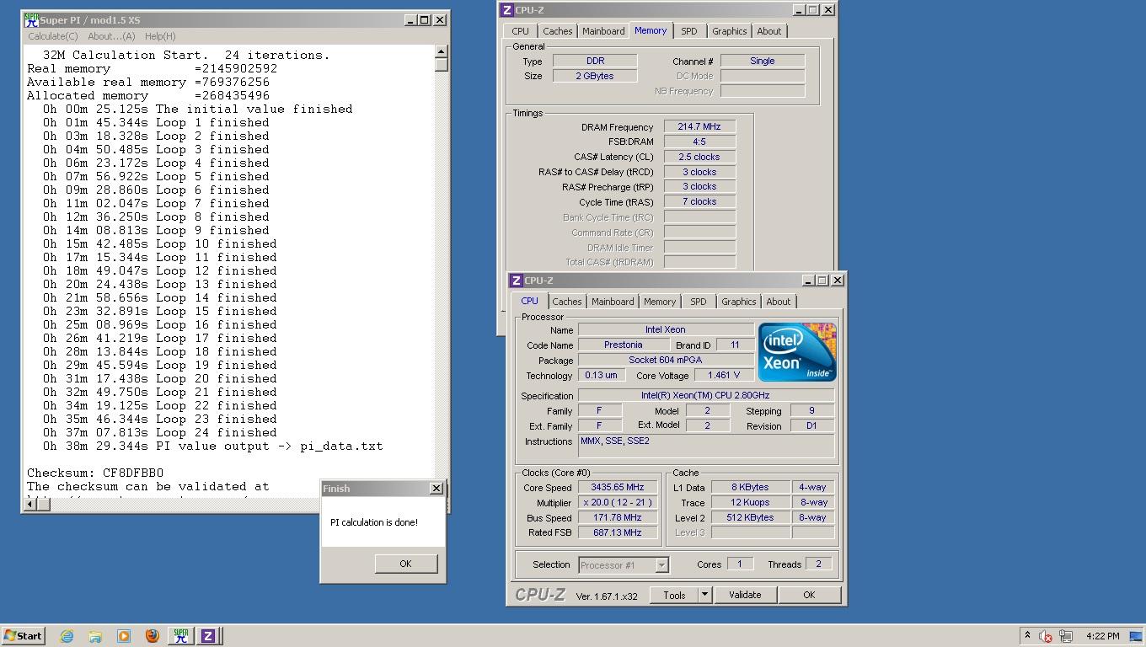Image resolution: width=1146 pixels, height=647 pixels.
Task: Open the Help(H) menu in Super PI
Action: 160,36
